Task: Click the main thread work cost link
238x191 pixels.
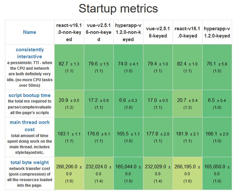Action: coord(30,126)
